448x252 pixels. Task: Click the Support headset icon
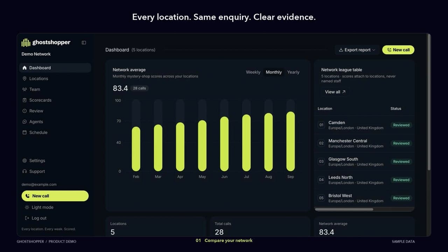pos(24,171)
